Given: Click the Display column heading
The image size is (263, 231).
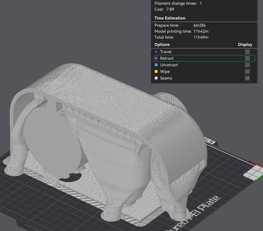Looking at the screenshot, I should [x=245, y=45].
